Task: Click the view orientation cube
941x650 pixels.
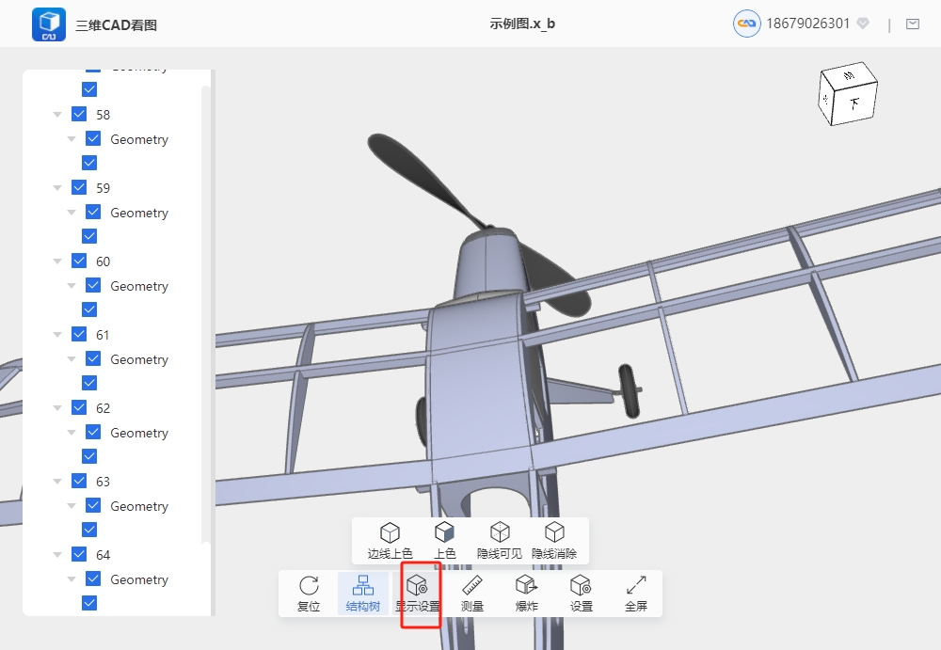Action: click(849, 96)
